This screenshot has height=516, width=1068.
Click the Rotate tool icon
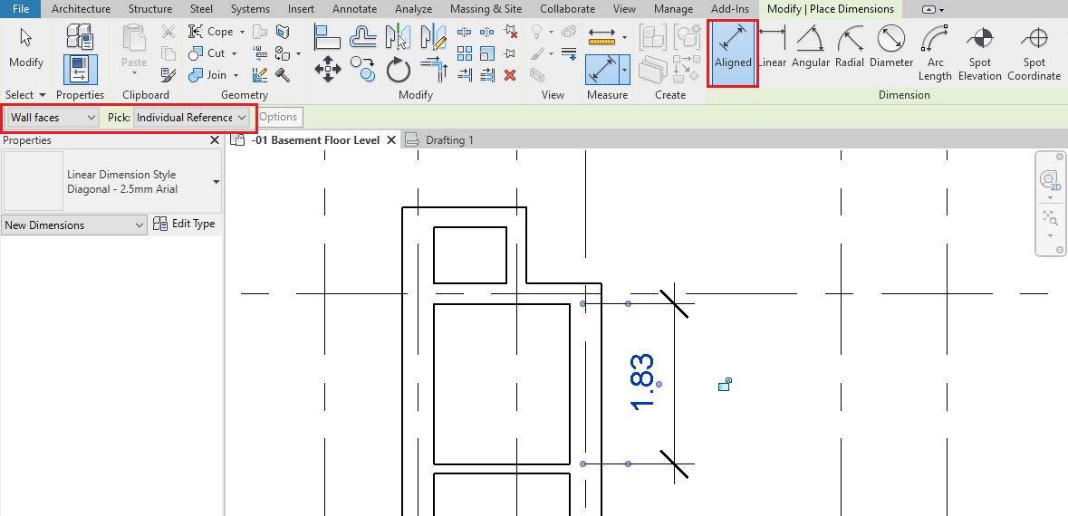(x=399, y=69)
